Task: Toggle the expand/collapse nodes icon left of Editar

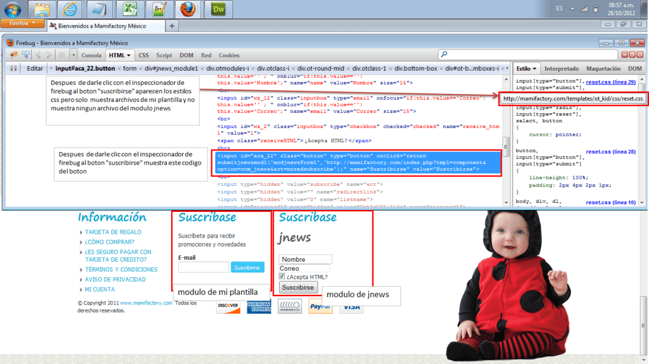Action: (14, 68)
